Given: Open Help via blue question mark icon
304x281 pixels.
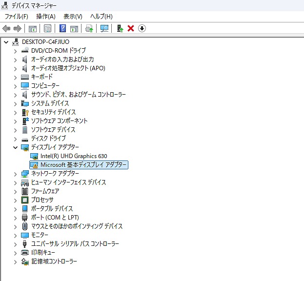Looking at the screenshot, I should pos(62,28).
